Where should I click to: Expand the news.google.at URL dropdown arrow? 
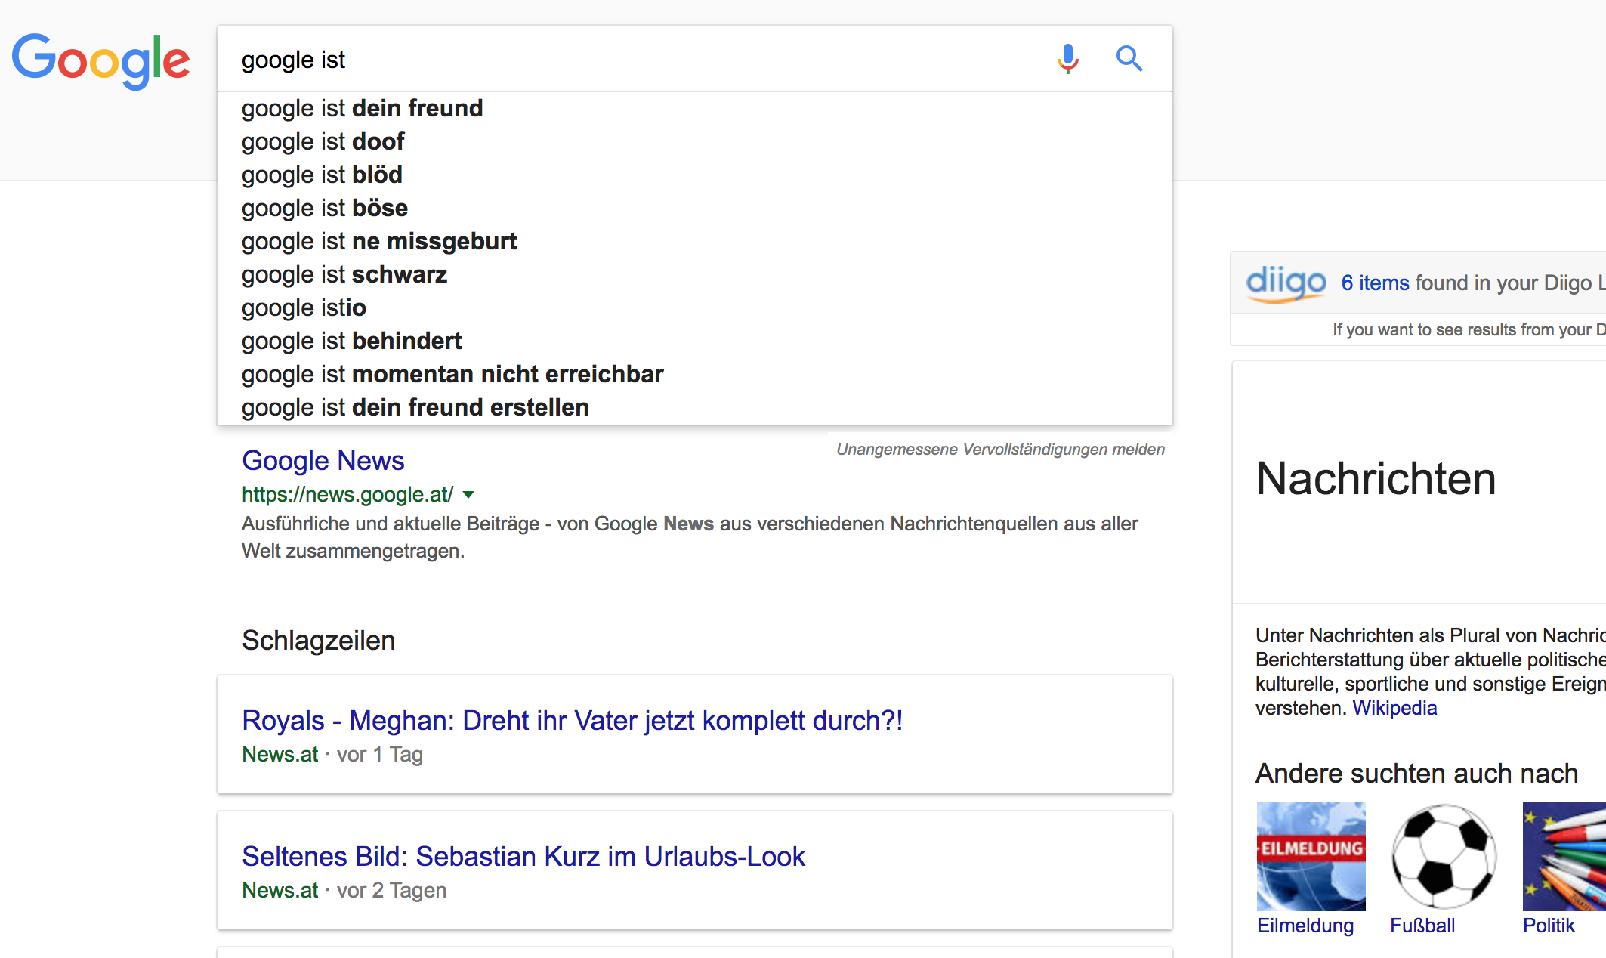468,495
